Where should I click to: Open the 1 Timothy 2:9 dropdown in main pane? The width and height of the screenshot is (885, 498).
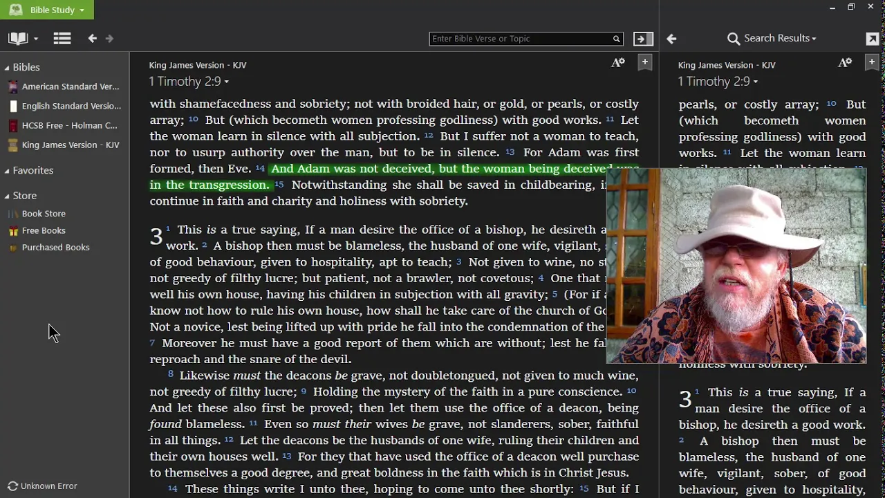189,82
